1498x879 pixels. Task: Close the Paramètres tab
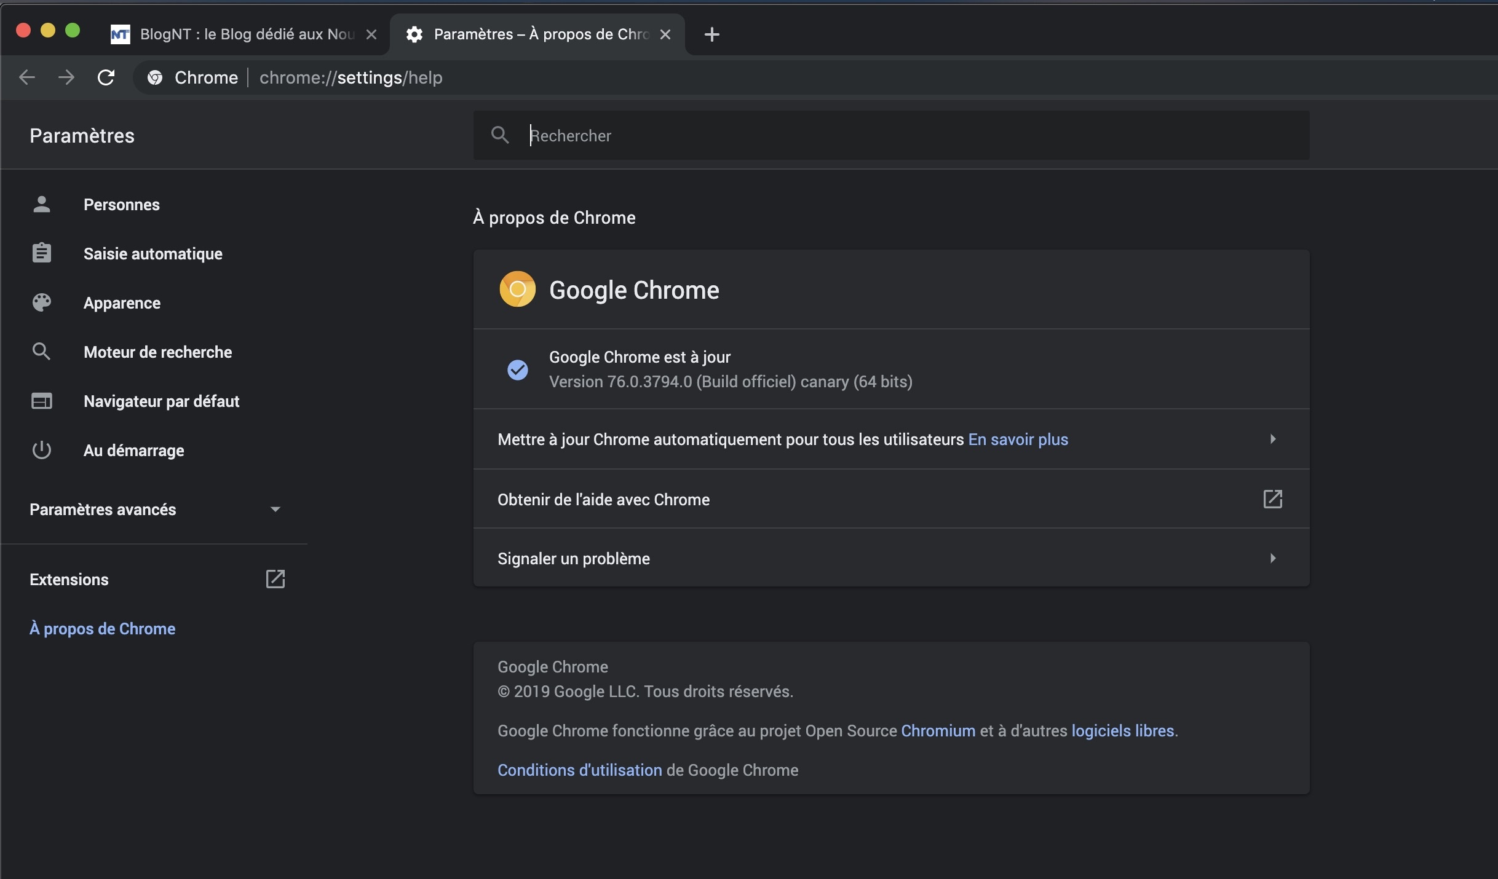(x=665, y=34)
